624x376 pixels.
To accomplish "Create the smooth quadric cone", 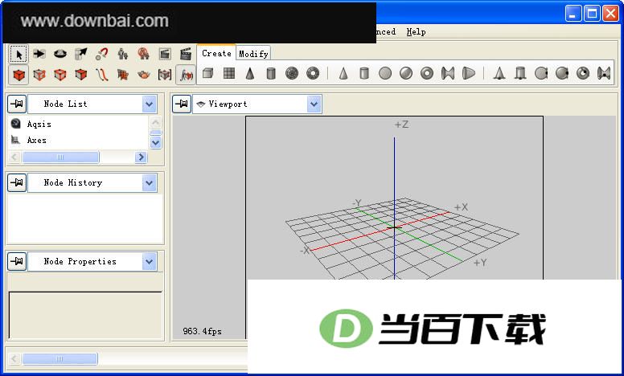I will click(343, 73).
